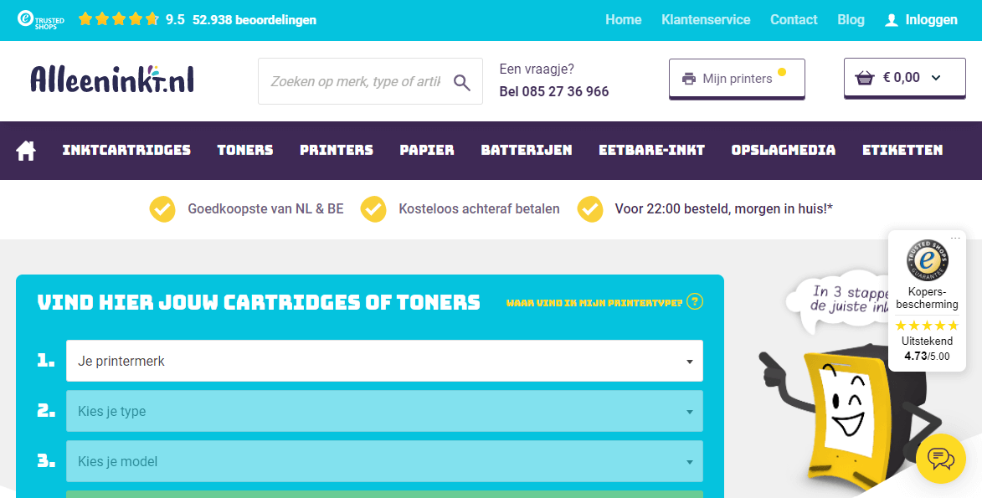The width and height of the screenshot is (982, 498).
Task: Click the yellow checkmark beside 'Kosteloos achteraf betalen'
Action: [x=373, y=209]
